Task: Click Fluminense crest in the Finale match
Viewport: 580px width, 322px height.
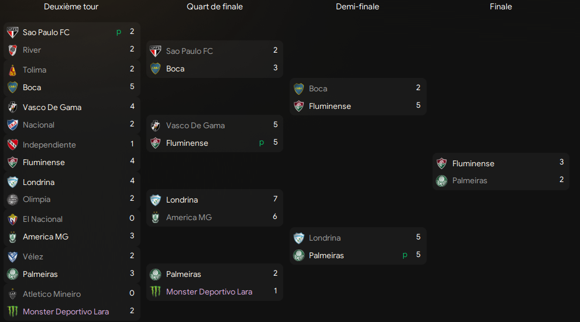Action: pyautogui.click(x=442, y=163)
